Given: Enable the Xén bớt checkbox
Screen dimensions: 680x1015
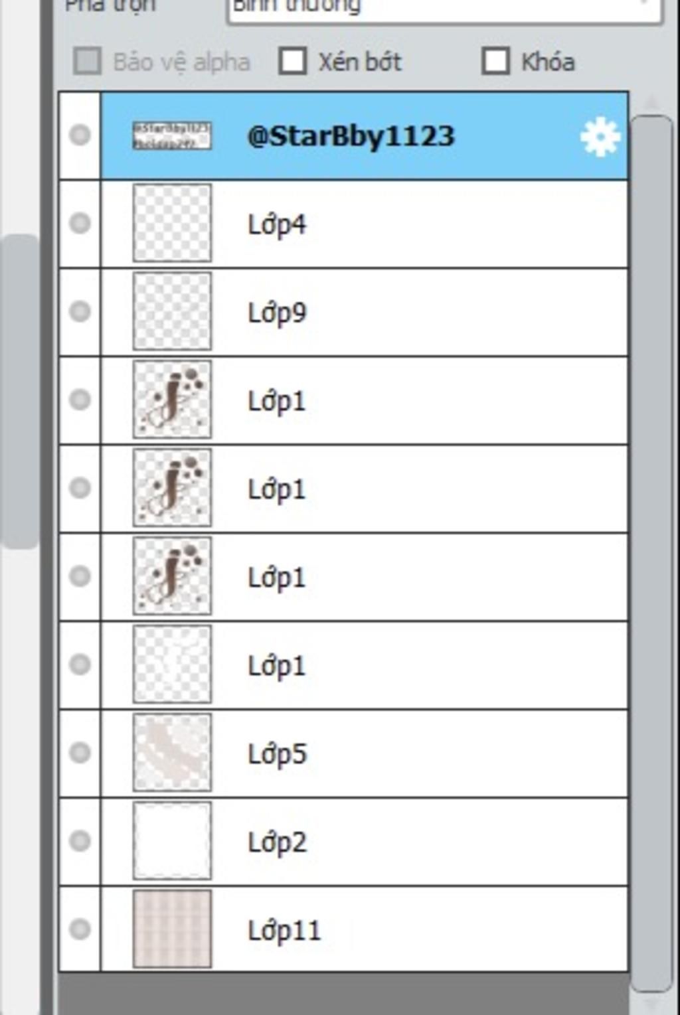Looking at the screenshot, I should [x=293, y=61].
